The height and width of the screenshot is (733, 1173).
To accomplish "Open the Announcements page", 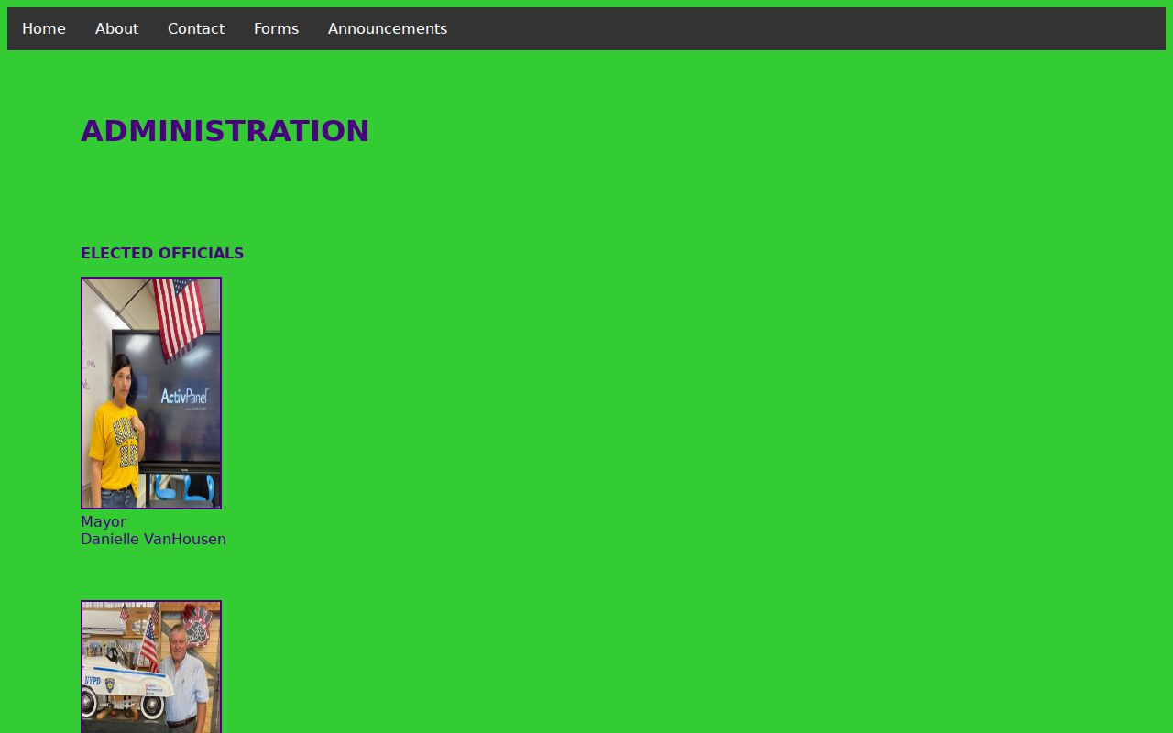I will (x=388, y=28).
